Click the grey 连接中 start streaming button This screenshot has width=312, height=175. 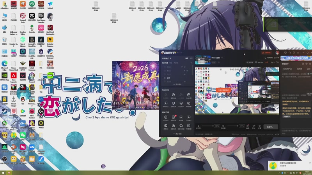click(271, 127)
